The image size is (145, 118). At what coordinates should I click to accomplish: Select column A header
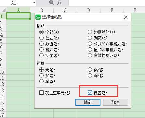pos(19,10)
